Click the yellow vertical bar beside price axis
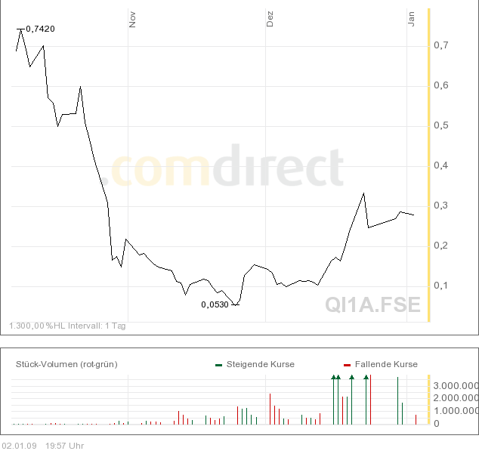Viewport: 479px width, 451px height. [429, 166]
